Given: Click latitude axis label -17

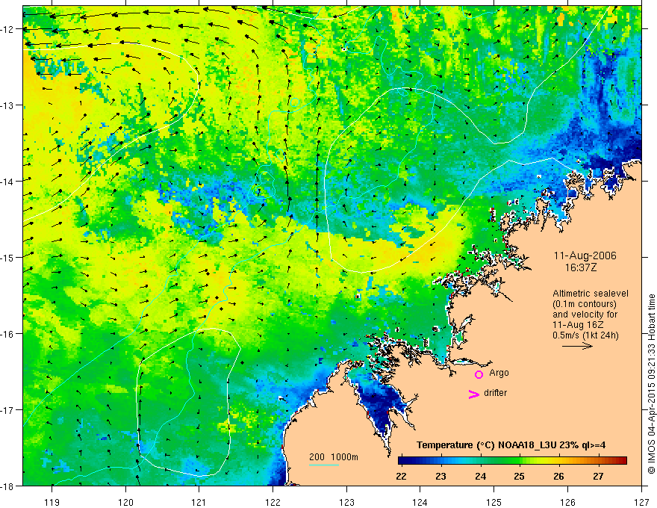Looking at the screenshot, I should tap(7, 410).
